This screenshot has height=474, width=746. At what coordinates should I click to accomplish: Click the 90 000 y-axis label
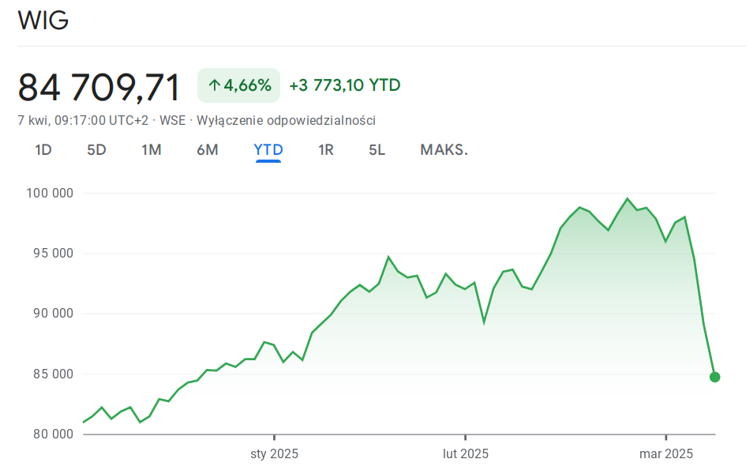click(51, 314)
